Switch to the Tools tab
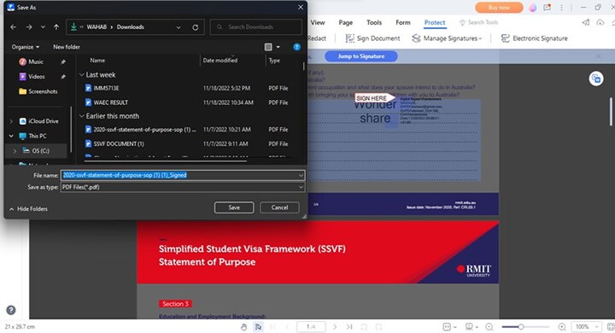The width and height of the screenshot is (615, 333). pyautogui.click(x=374, y=23)
